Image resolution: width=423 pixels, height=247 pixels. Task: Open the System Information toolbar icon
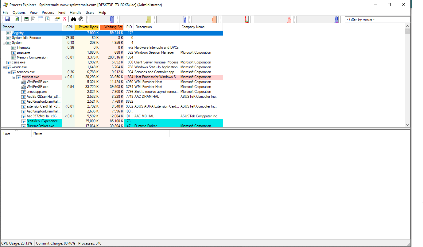click(26, 19)
